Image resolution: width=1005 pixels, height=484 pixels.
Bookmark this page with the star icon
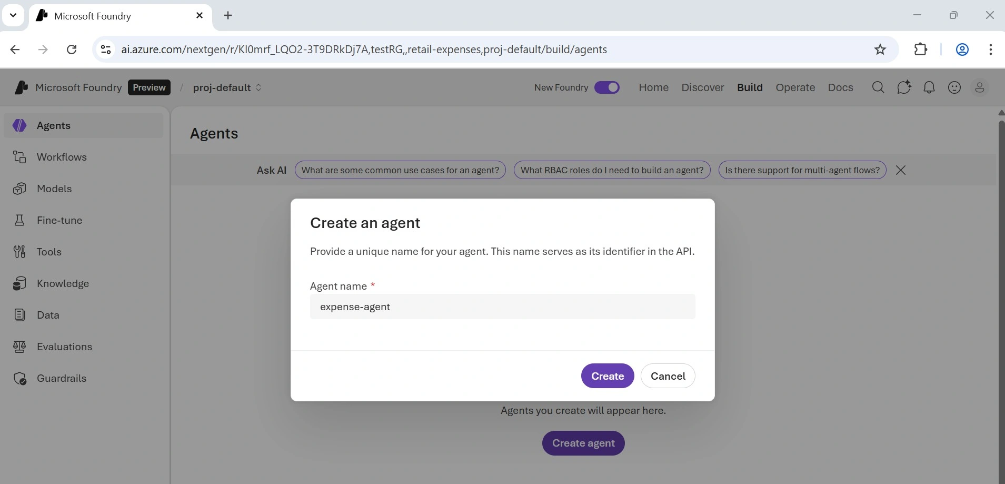880,50
